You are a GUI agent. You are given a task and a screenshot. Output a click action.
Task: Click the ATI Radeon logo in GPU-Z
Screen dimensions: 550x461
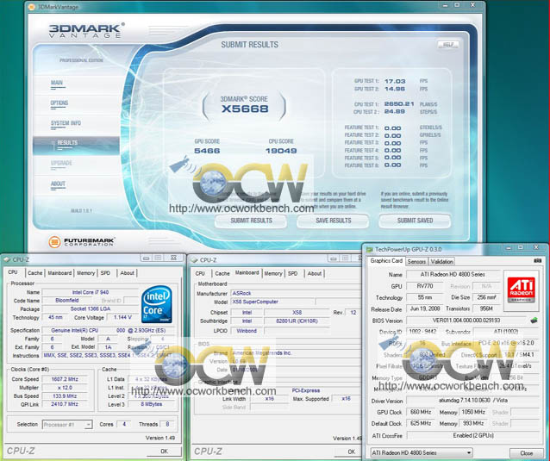522,290
